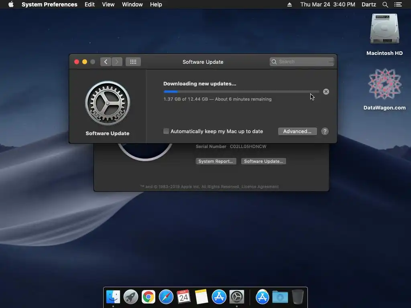Click Software Update… in About This Mac
This screenshot has width=411, height=308.
point(263,161)
